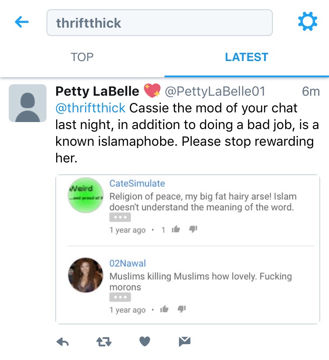The image size is (329, 360).
Task: Open the CateSimulate username link
Action: point(137,184)
